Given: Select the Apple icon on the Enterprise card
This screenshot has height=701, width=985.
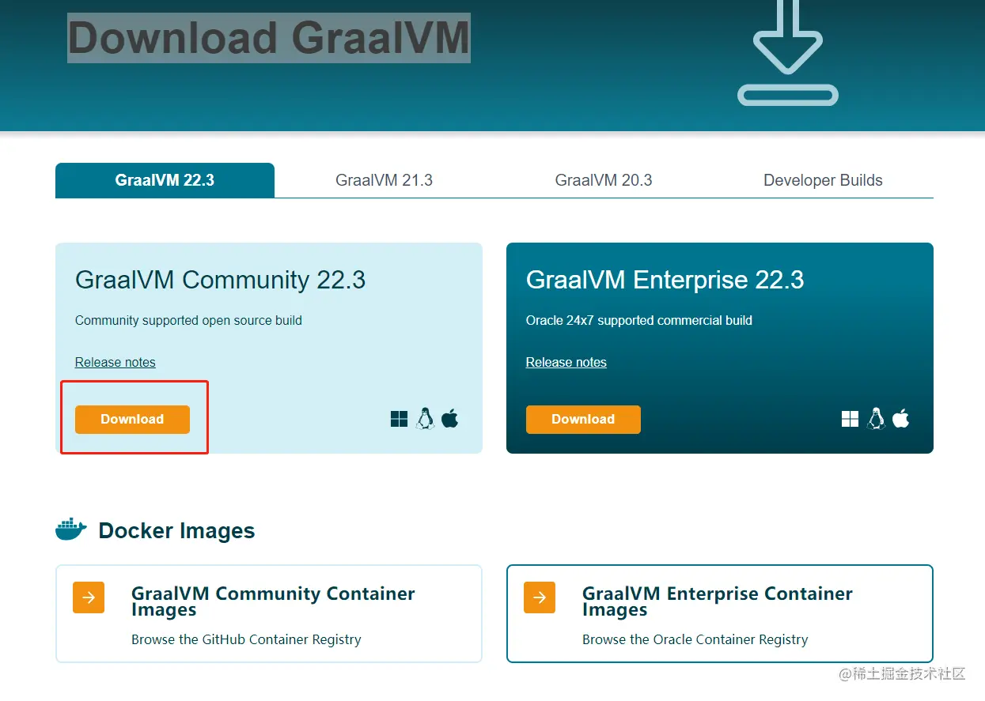Looking at the screenshot, I should click(901, 418).
